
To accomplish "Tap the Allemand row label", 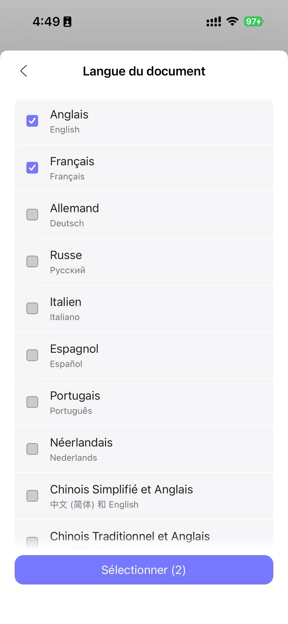I will pos(74,208).
